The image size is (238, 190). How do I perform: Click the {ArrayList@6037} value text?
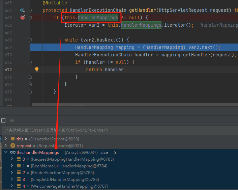point(81,152)
